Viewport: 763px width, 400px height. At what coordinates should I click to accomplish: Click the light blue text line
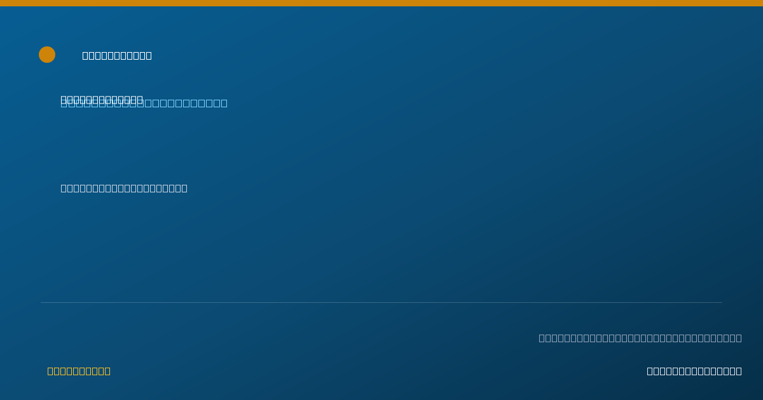click(x=144, y=103)
